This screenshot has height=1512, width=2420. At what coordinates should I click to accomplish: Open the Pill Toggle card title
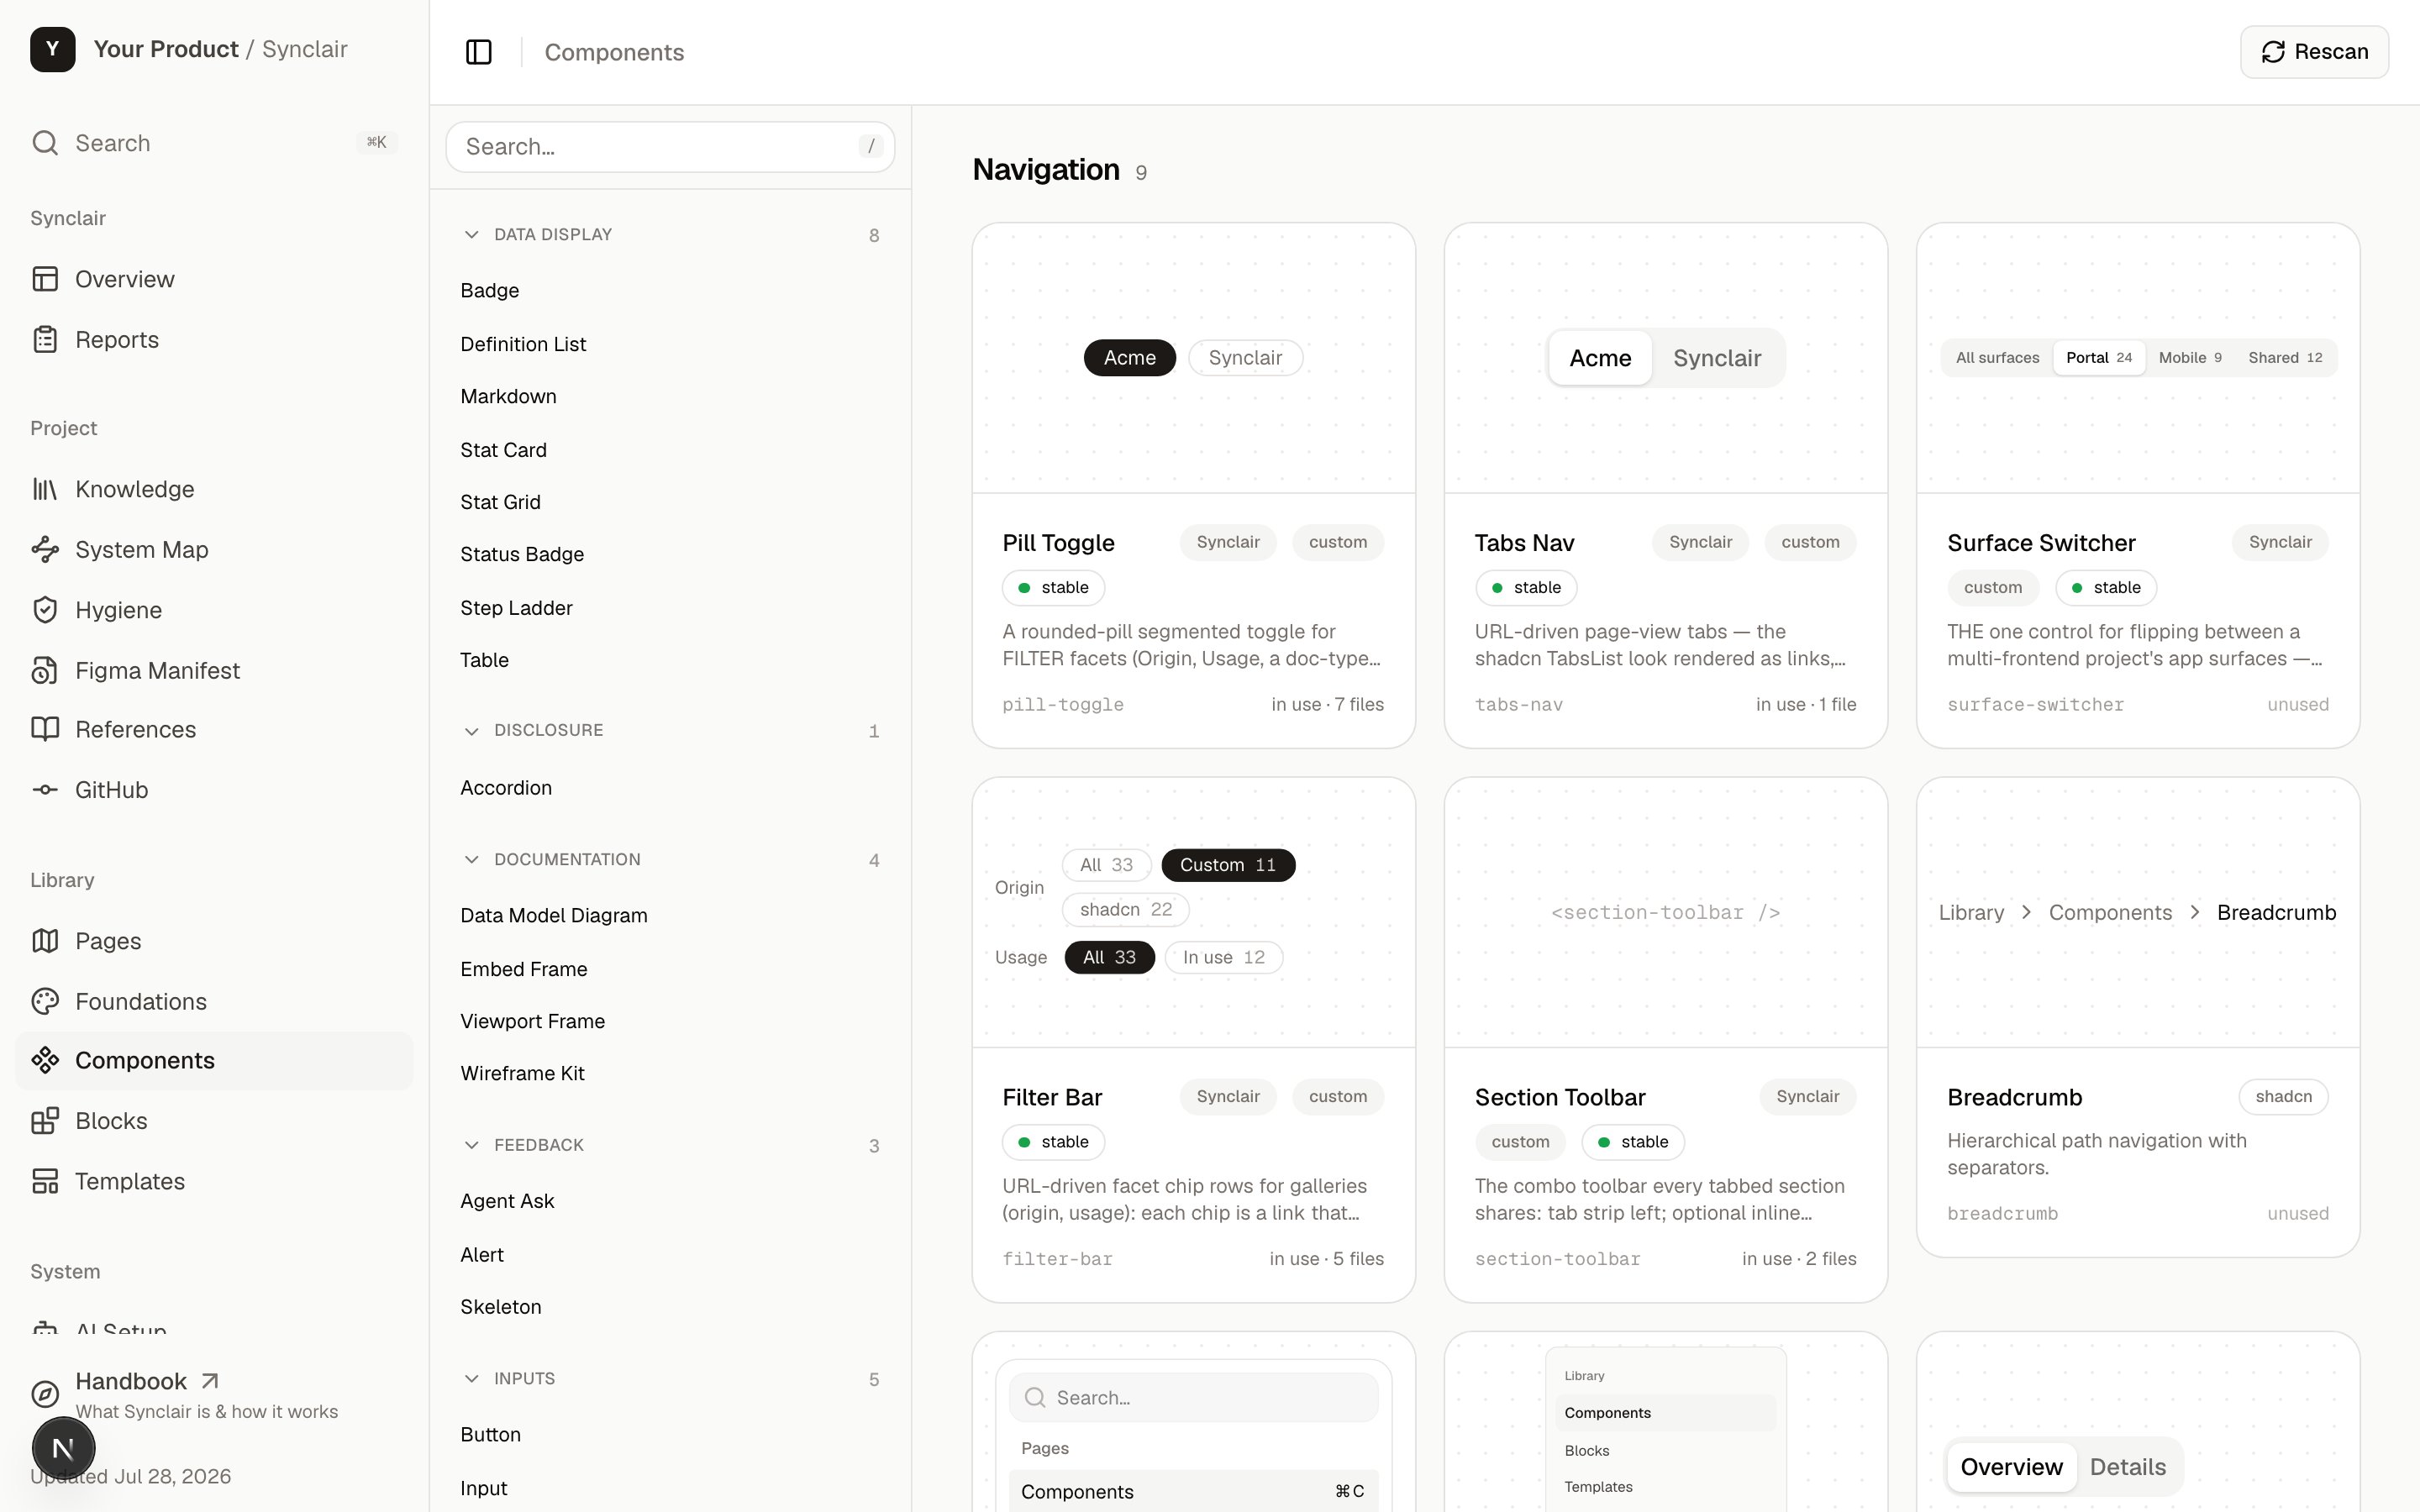click(1058, 543)
